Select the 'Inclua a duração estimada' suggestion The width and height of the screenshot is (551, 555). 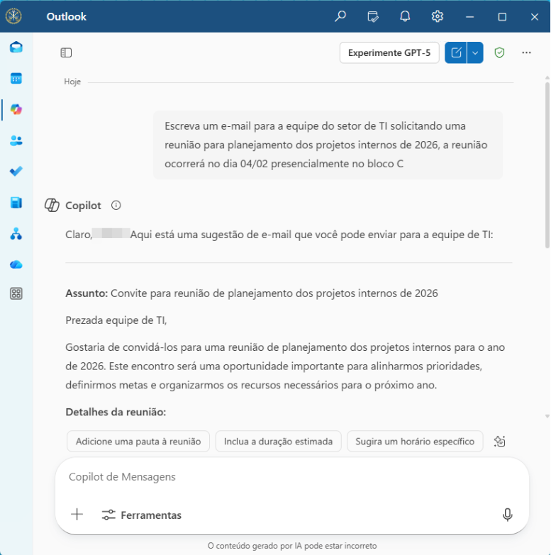pos(278,441)
